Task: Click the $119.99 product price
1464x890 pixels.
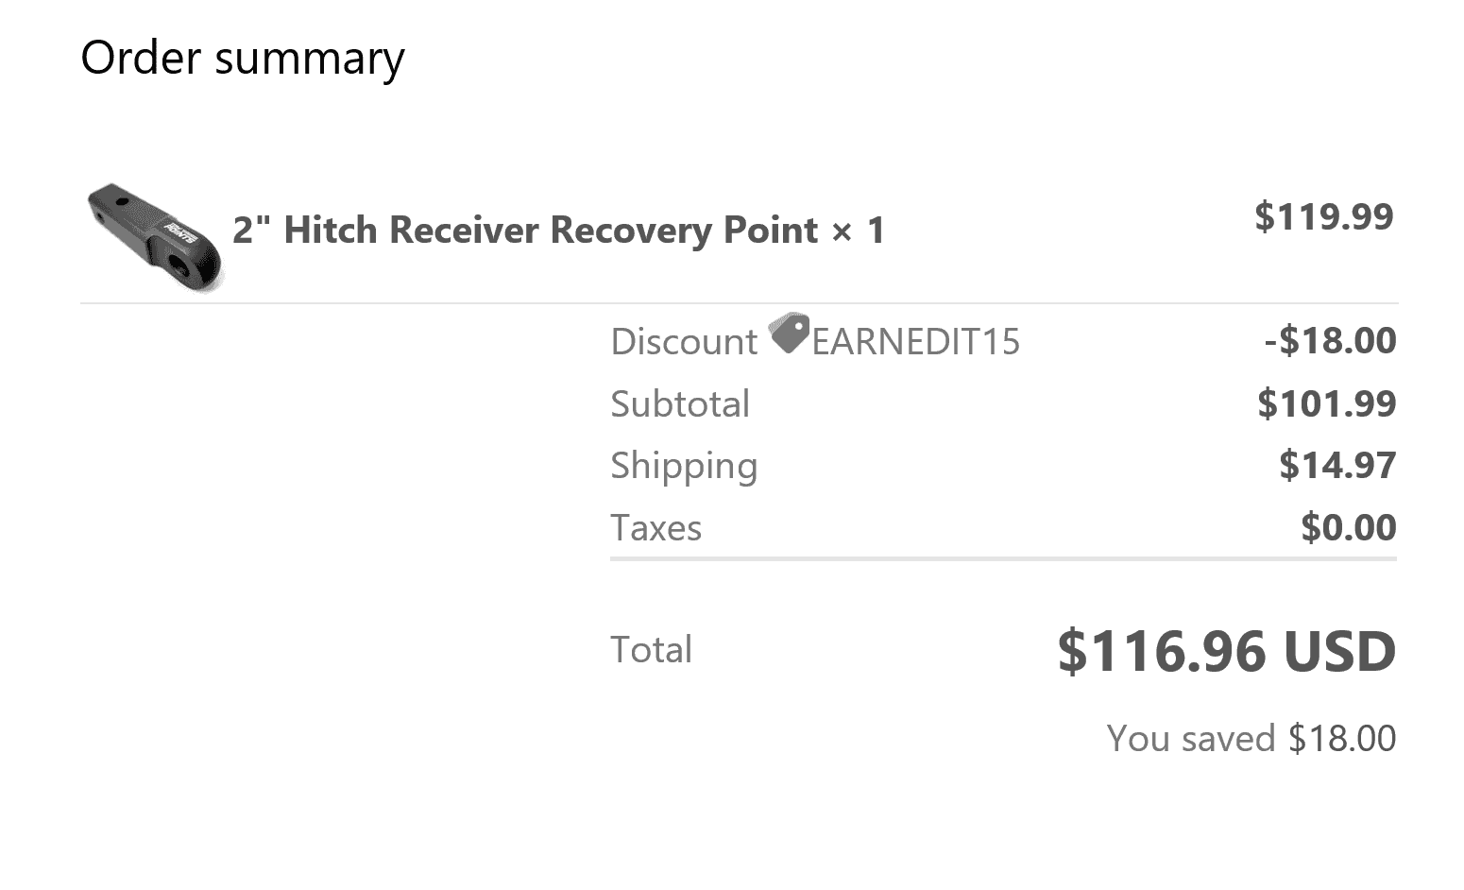Action: tap(1323, 216)
